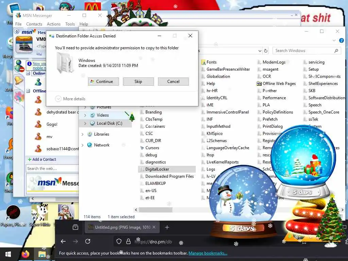The image size is (348, 261).
Task: Select the mv contact
Action: pyautogui.click(x=50, y=137)
